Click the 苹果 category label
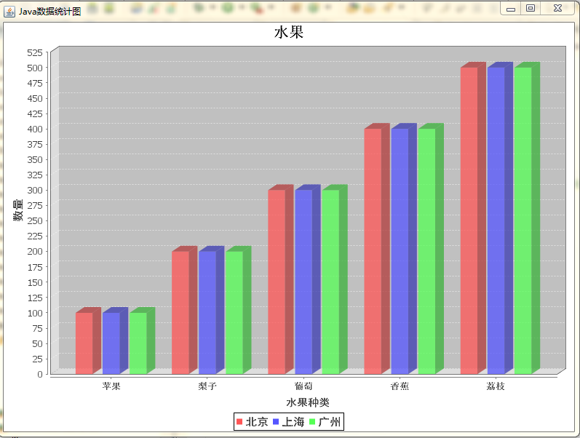The width and height of the screenshot is (580, 438). 111,386
